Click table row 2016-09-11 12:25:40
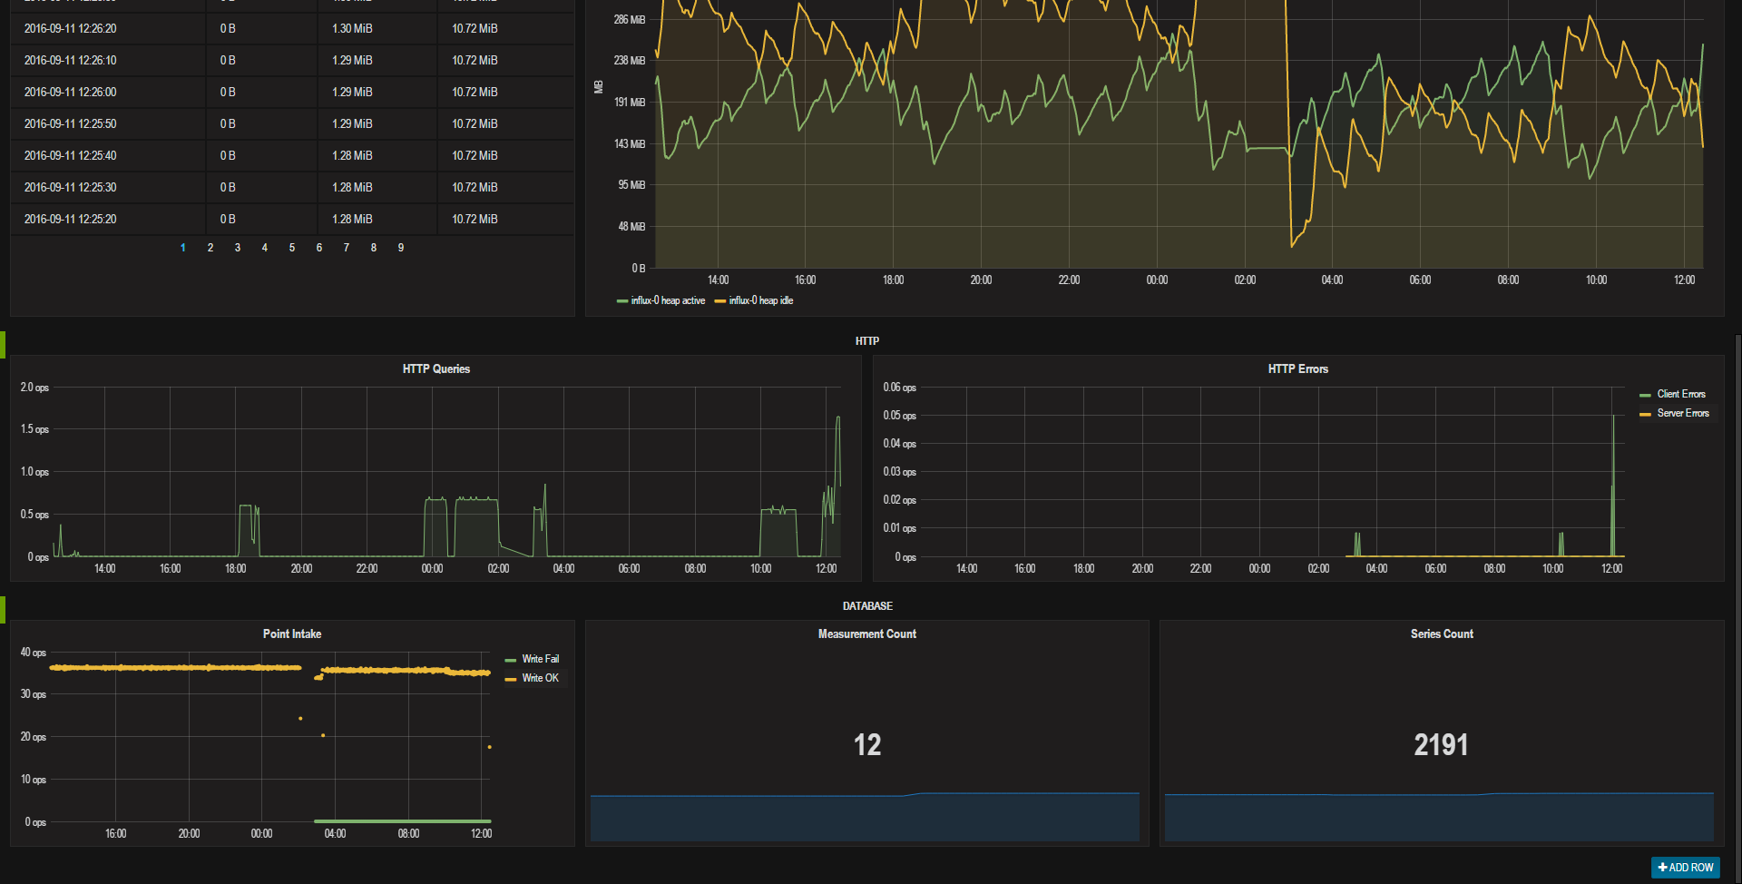This screenshot has width=1742, height=884. click(x=292, y=155)
